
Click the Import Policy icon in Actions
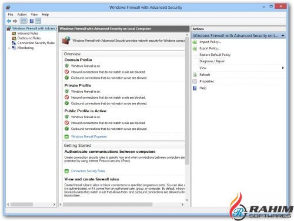pyautogui.click(x=195, y=42)
